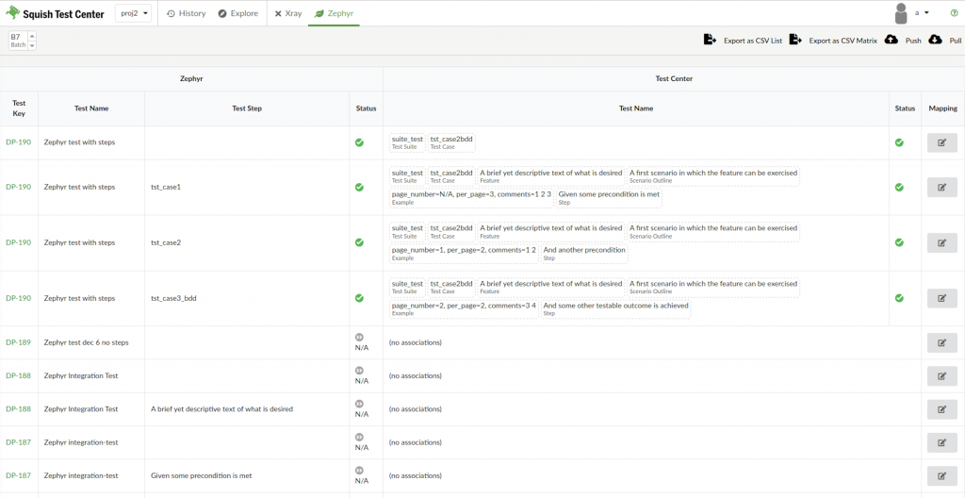Image resolution: width=965 pixels, height=498 pixels.
Task: Edit mapping for 'Given some precondition is met' row
Action: (x=942, y=475)
